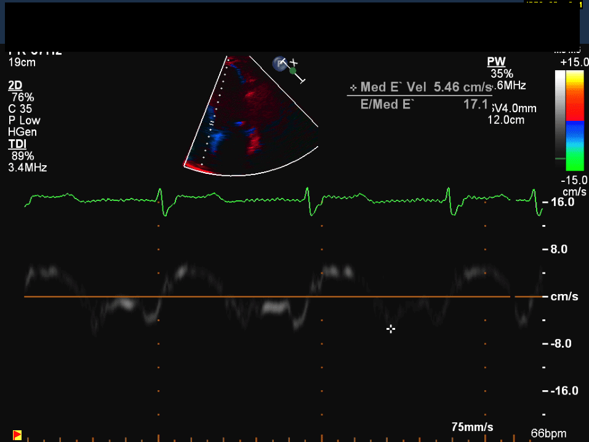Image resolution: width=589 pixels, height=442 pixels.
Task: Click the orange Doppler baseline
Action: point(265,297)
